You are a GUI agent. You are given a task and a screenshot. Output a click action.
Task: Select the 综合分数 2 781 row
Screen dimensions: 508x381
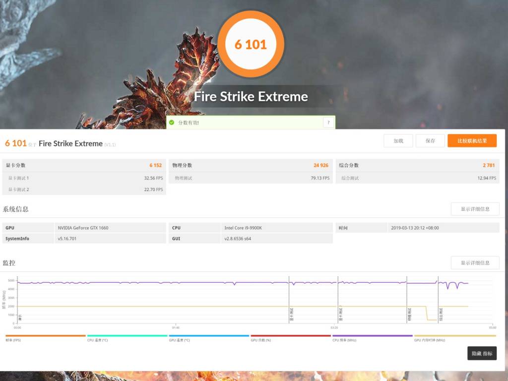[418, 165]
